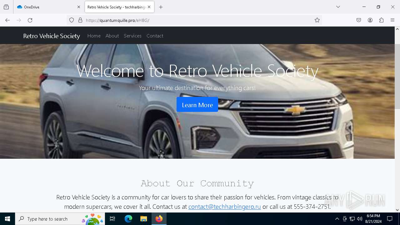The image size is (400, 225).
Task: Open File Explorer from taskbar
Action: (143, 219)
